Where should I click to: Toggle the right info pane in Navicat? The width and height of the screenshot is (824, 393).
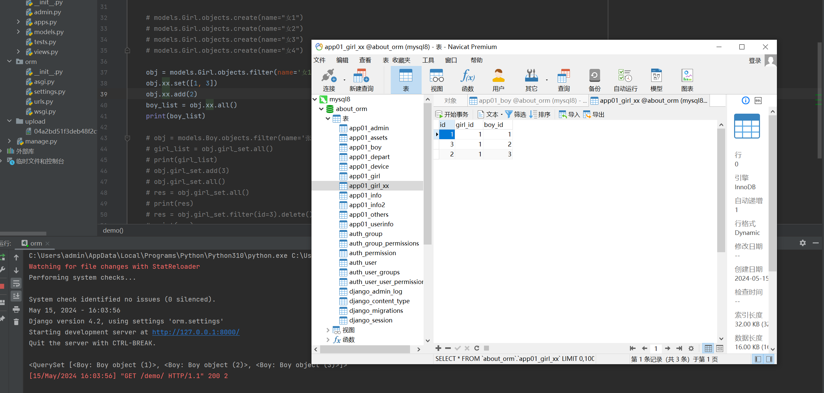[x=769, y=359]
